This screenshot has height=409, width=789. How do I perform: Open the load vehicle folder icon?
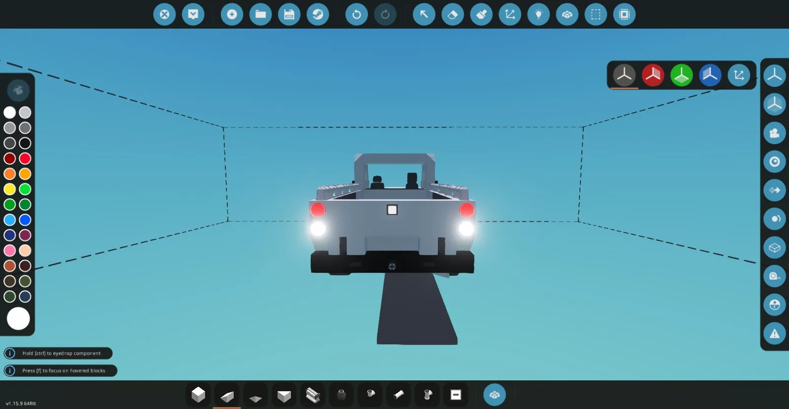coord(260,14)
